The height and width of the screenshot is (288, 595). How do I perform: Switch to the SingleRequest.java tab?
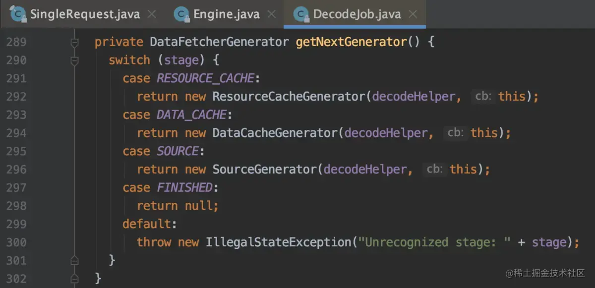pos(85,14)
